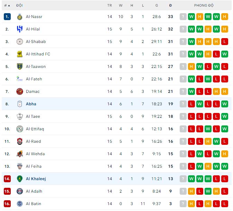The width and height of the screenshot is (233, 211).
Task: Click the Damac club emblem
Action: coord(20,91)
